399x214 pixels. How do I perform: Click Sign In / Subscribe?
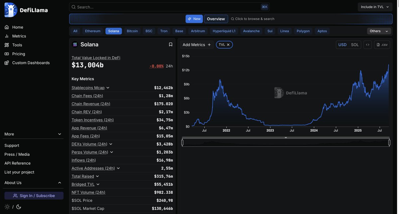coord(34,196)
